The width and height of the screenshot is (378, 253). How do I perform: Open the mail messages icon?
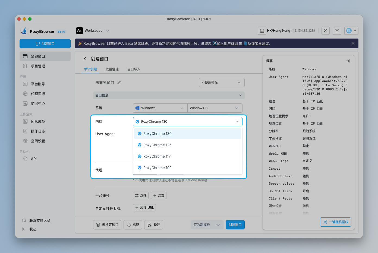[337, 31]
